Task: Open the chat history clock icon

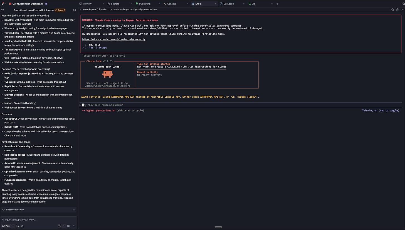Action: (x=3, y=10)
